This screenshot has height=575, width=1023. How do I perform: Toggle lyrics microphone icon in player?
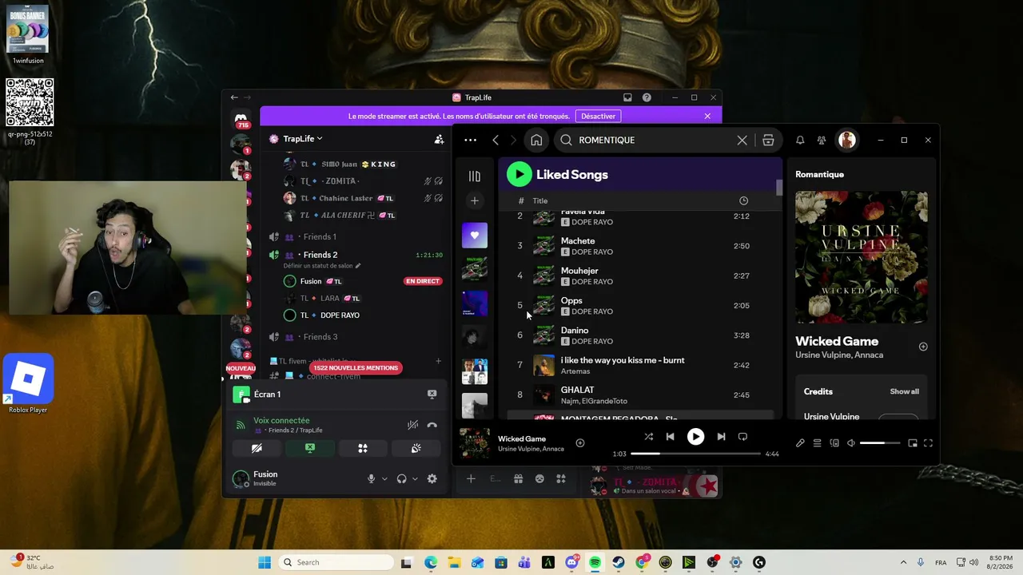point(800,443)
